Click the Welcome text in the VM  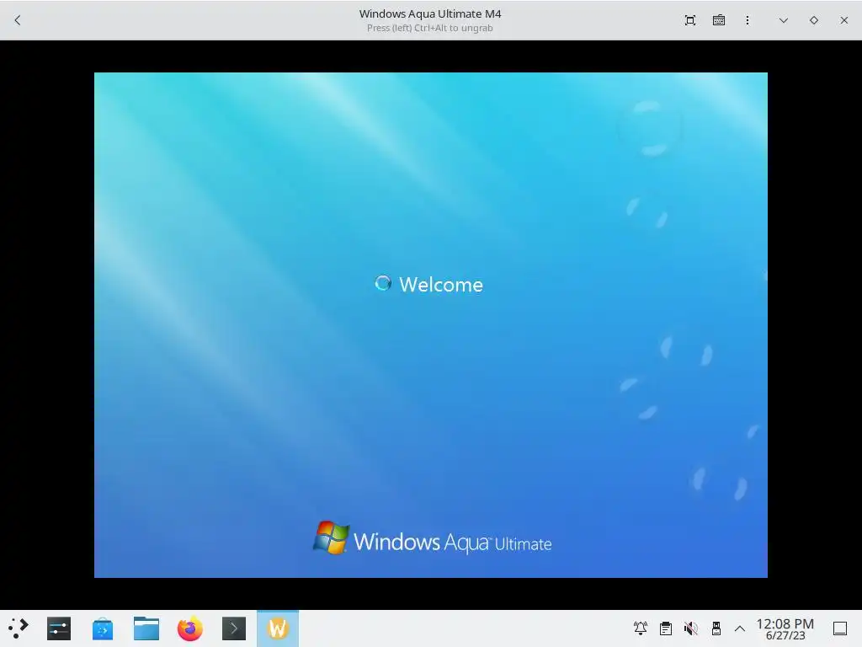441,285
